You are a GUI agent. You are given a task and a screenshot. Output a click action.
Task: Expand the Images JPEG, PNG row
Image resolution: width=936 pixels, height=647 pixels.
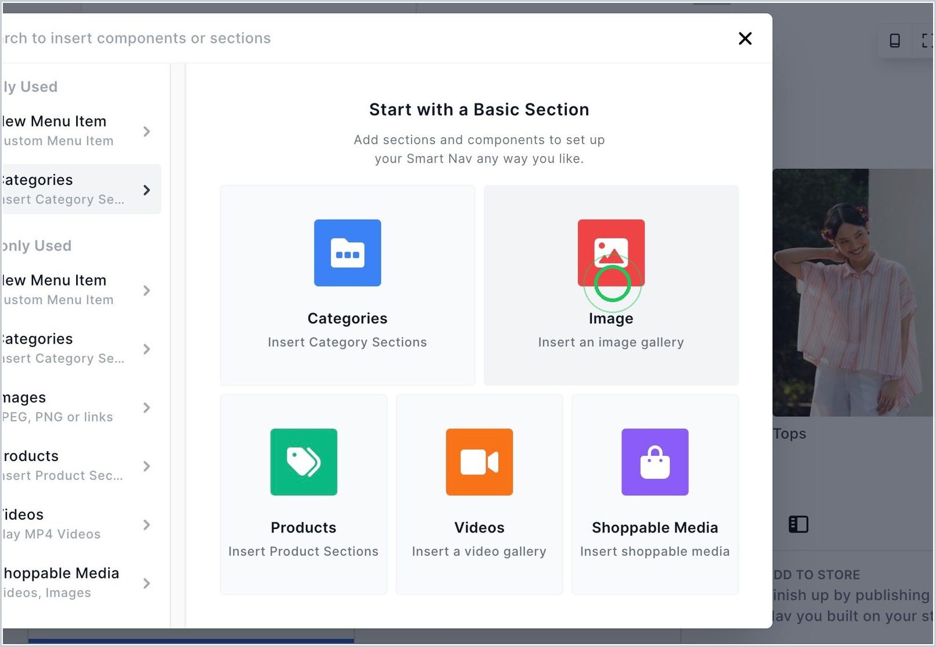point(147,408)
